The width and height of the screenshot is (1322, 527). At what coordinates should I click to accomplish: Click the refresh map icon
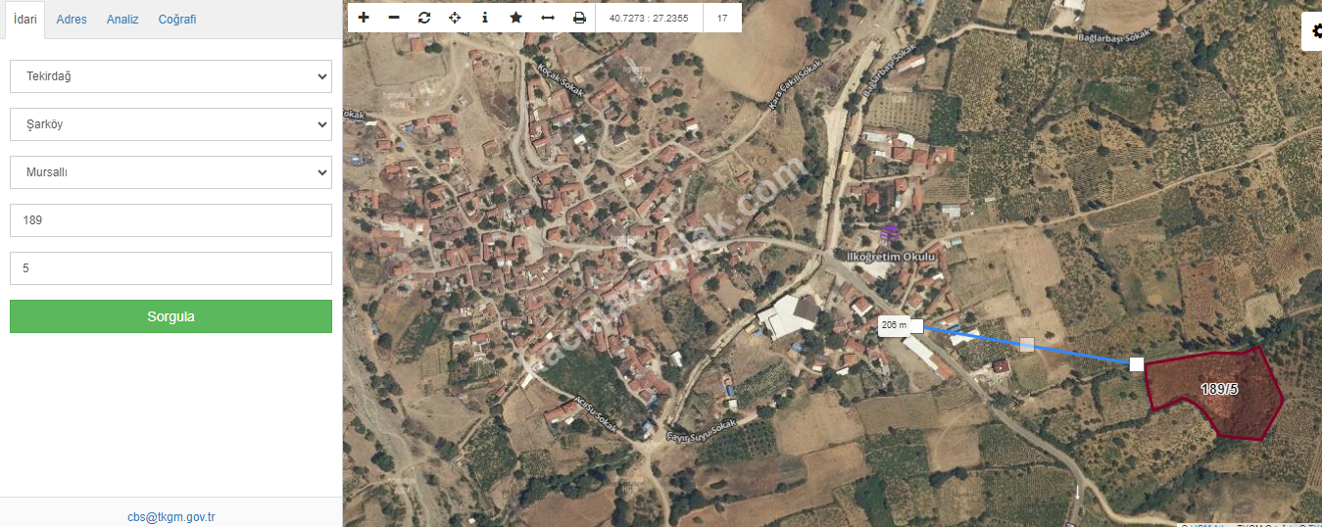tap(424, 18)
